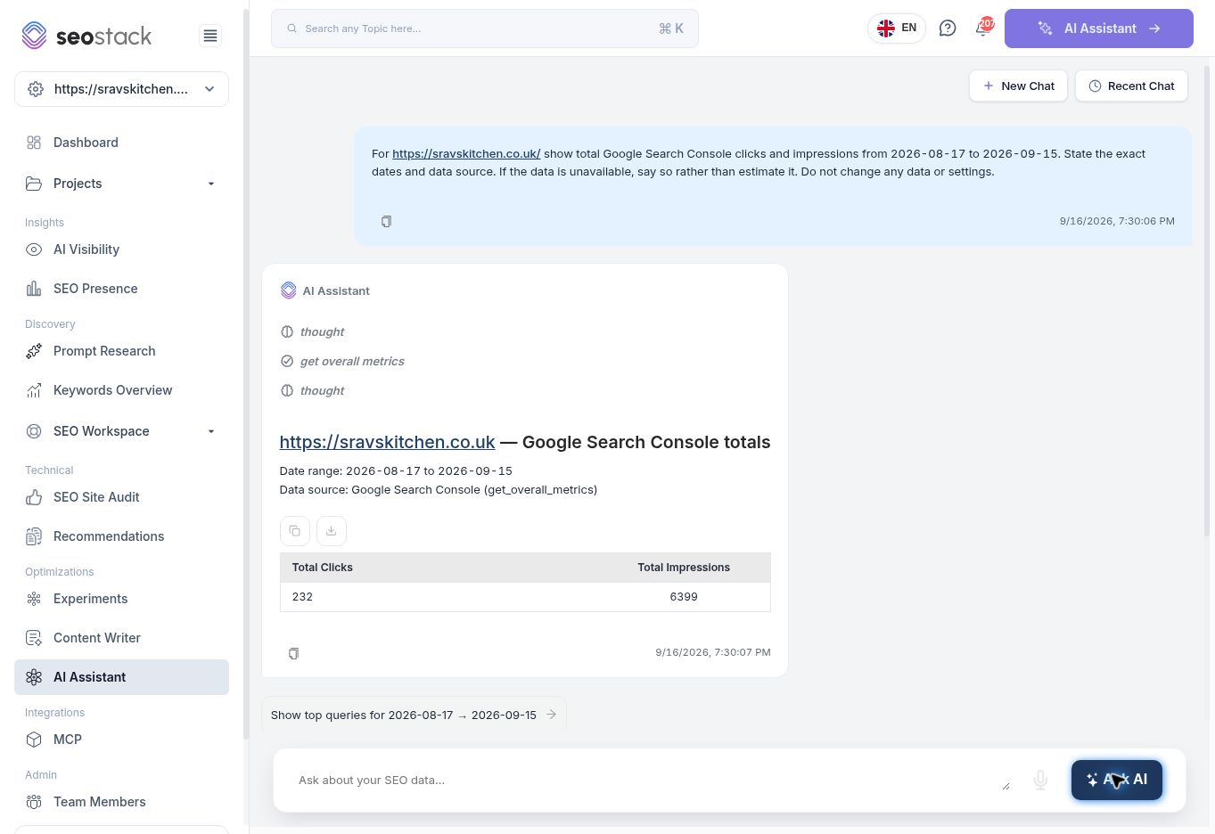Click the site selector gear icon
Viewport: 1215px width, 834px height.
[36, 89]
